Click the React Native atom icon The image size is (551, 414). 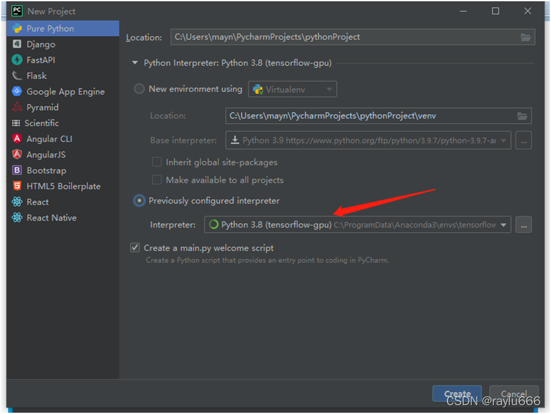(x=17, y=217)
